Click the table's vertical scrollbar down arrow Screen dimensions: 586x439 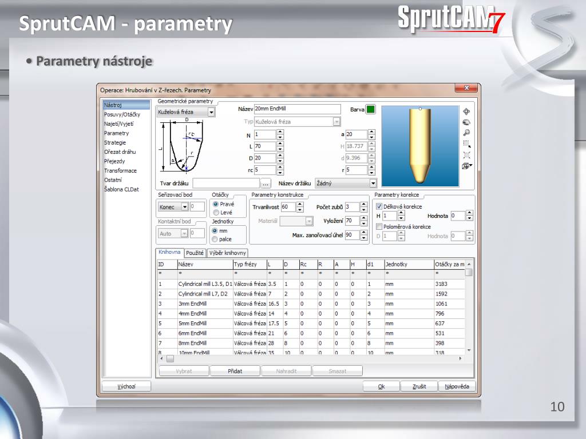click(469, 350)
